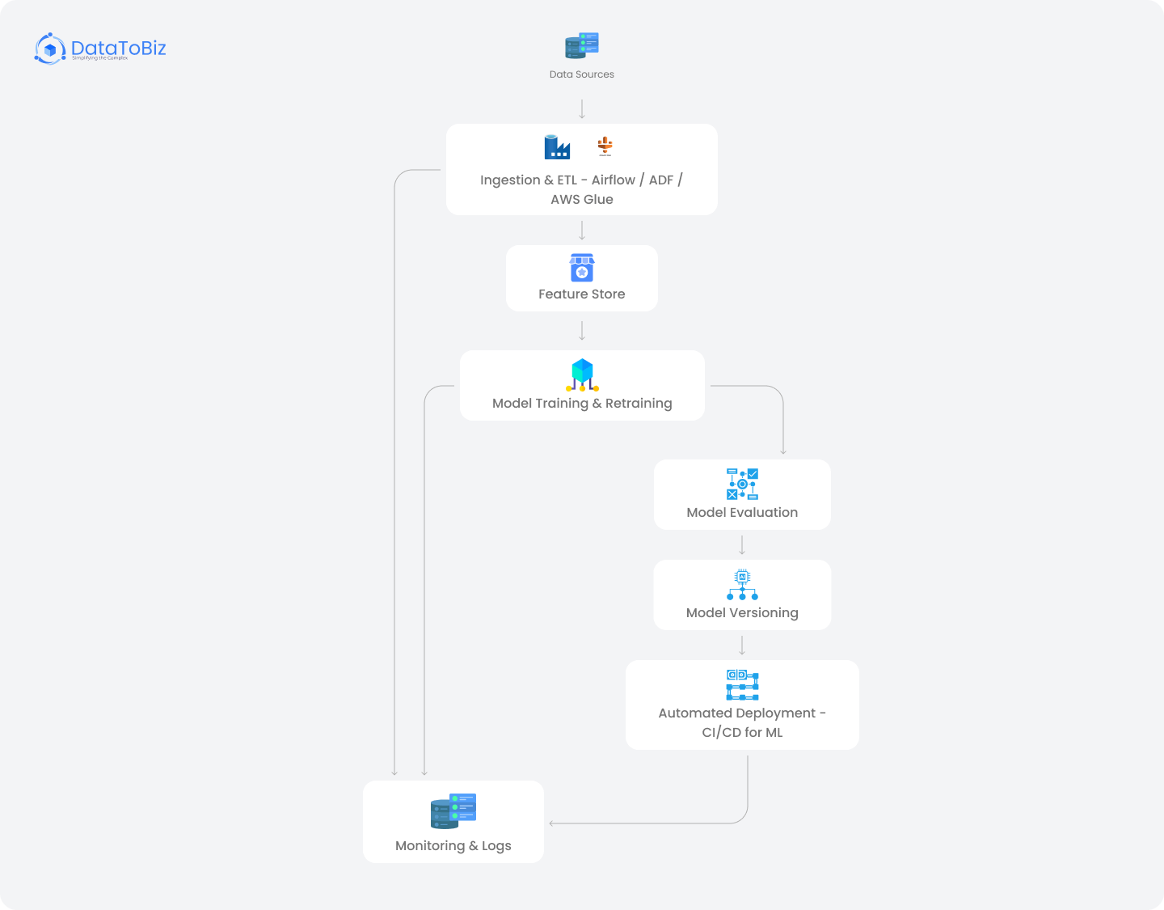Viewport: 1164px width, 910px height.
Task: Click the Monitoring & Logs server icon
Action: (x=453, y=811)
